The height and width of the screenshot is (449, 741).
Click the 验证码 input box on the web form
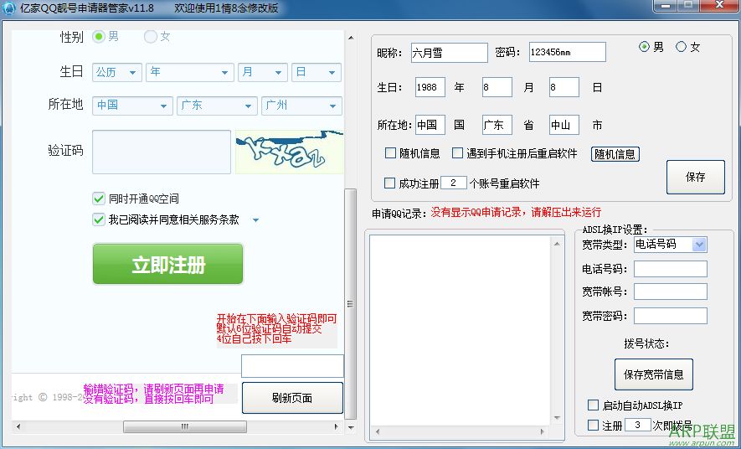[x=162, y=152]
